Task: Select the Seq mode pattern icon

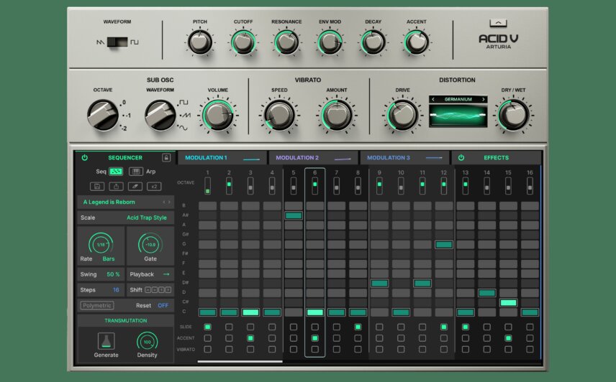Action: (x=116, y=172)
